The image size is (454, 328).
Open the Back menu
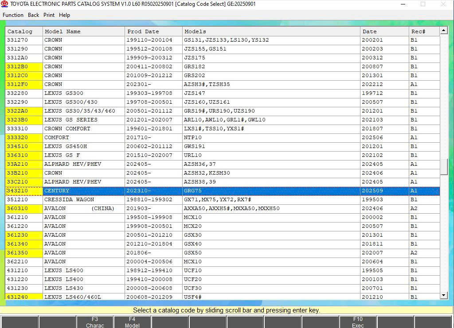33,15
